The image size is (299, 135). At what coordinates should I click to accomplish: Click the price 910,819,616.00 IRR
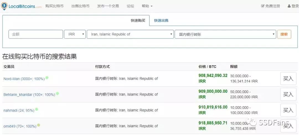tap(213, 110)
